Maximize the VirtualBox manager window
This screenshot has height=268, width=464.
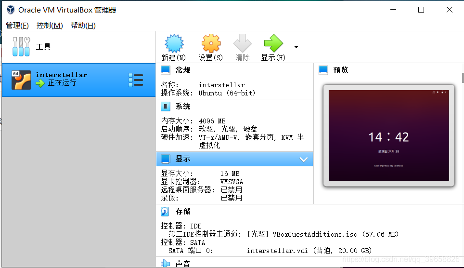pyautogui.click(x=421, y=10)
